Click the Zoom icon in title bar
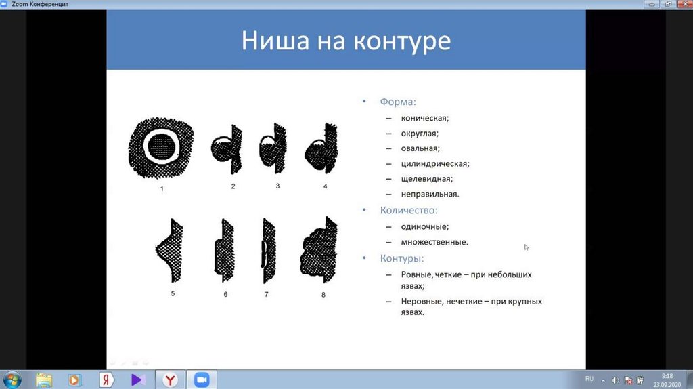Screen dimensions: 693x389 coord(5,4)
